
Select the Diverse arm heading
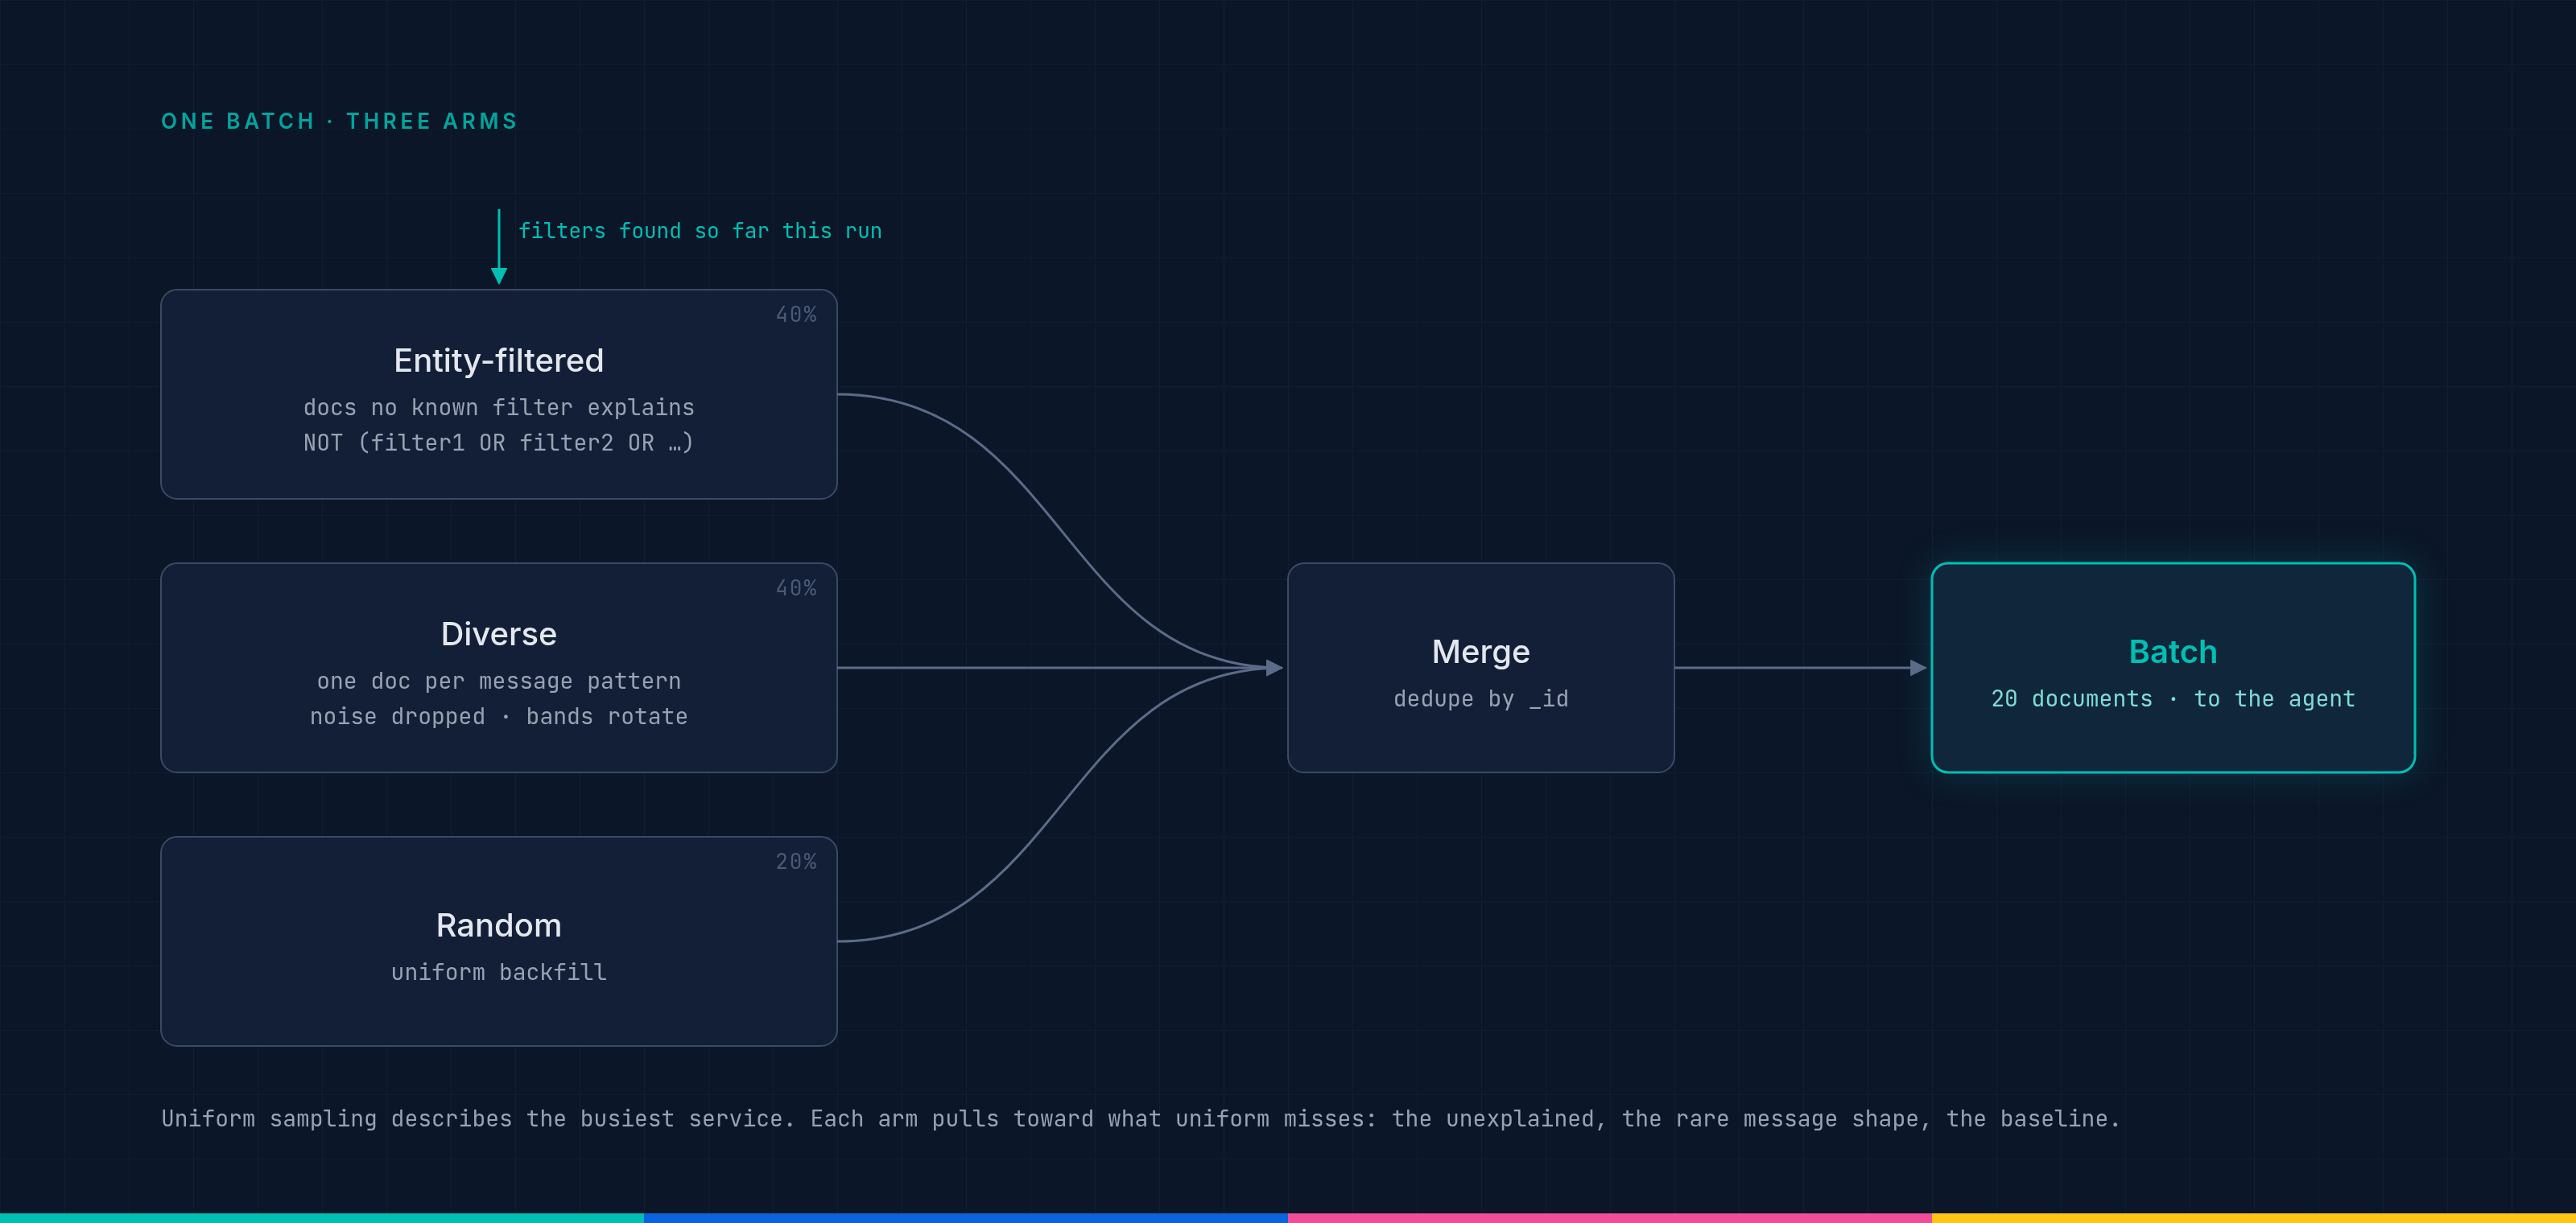coord(498,633)
